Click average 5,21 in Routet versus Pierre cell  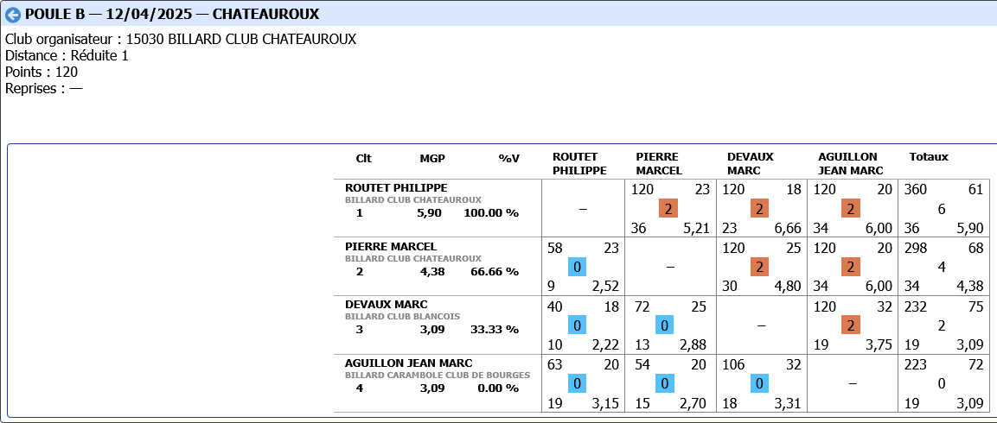pos(696,228)
